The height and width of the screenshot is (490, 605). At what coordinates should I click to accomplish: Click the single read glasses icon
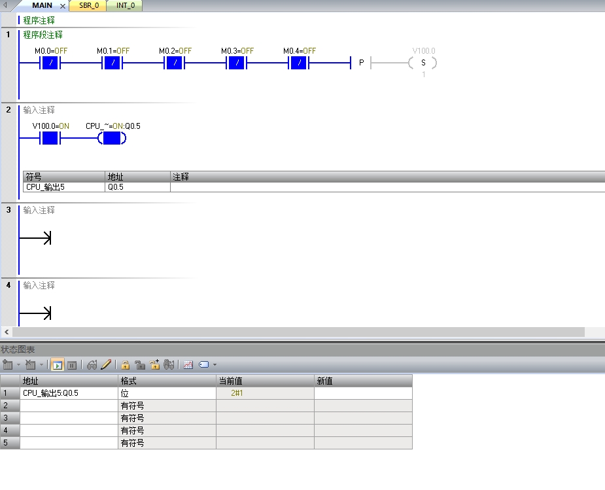[92, 365]
